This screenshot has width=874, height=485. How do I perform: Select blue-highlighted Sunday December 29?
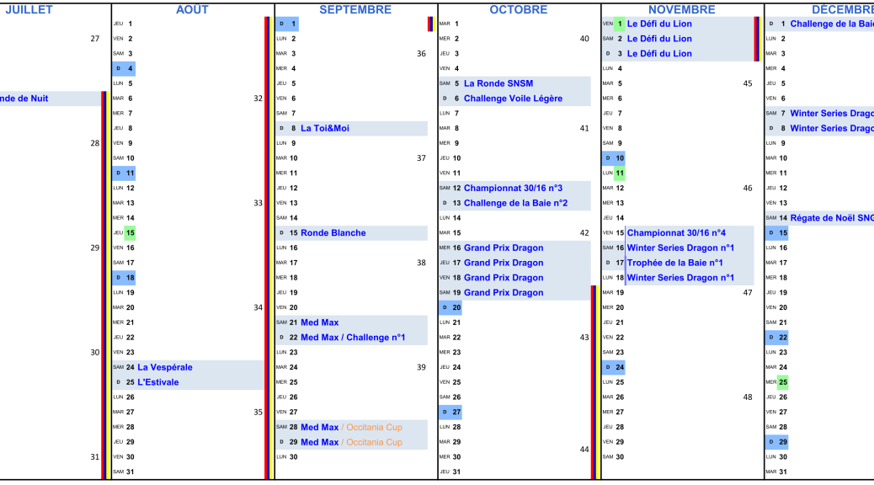(x=777, y=442)
